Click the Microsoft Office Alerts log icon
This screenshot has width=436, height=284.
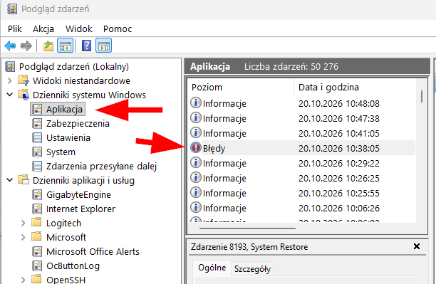37,251
